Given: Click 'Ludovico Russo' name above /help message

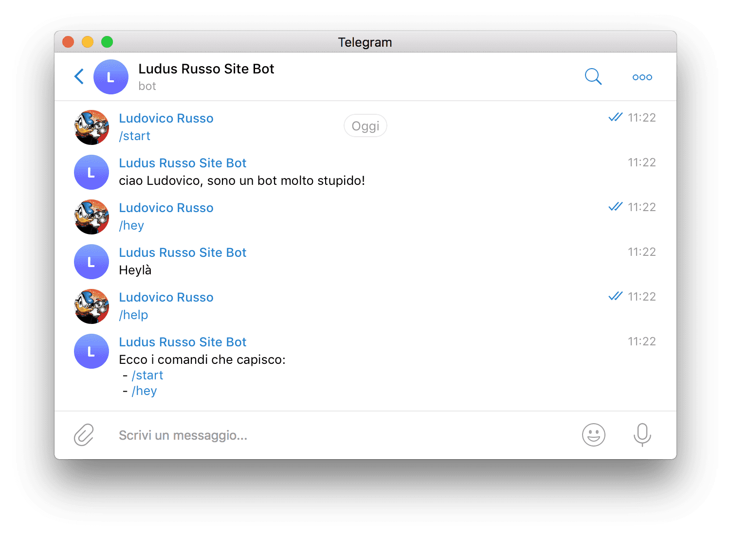Looking at the screenshot, I should 166,297.
